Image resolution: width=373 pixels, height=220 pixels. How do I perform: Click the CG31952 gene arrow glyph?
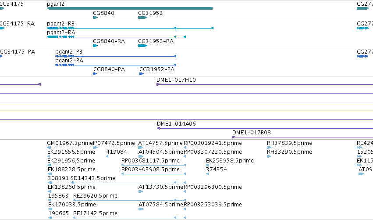coord(143,18)
